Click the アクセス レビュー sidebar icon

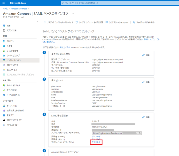tap(4, 125)
